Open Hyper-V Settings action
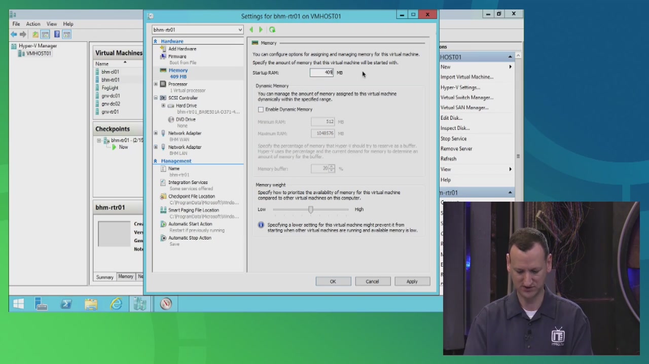Screen dimensions: 649x364 coord(460,87)
